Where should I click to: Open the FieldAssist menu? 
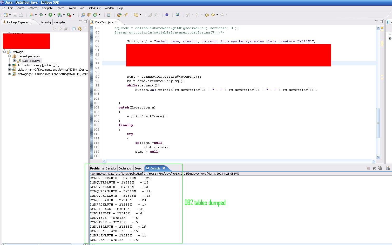[94, 8]
